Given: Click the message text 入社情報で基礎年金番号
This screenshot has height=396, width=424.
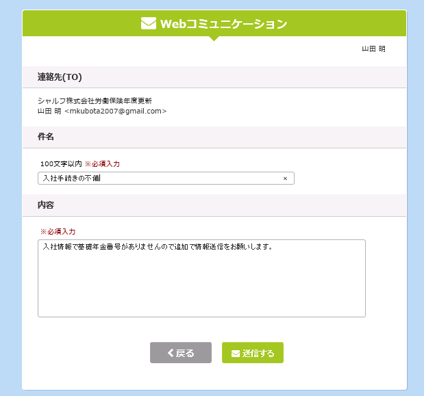Looking at the screenshot, I should point(82,247).
